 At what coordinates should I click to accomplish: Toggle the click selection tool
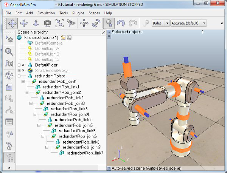pyautogui.click(x=109, y=23)
